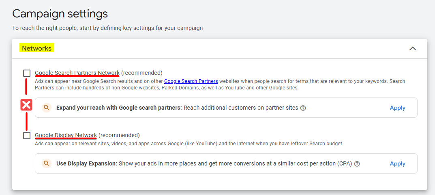Apply the Display Expansion recommendation
This screenshot has width=435, height=195.
397,163
